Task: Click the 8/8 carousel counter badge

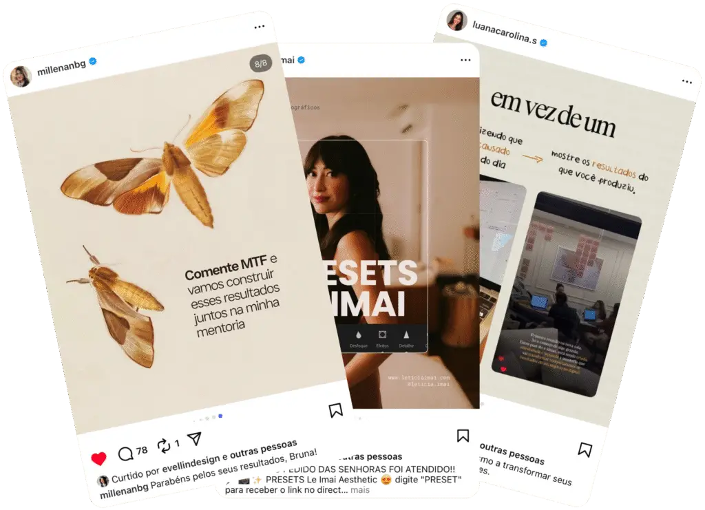Action: coord(261,63)
